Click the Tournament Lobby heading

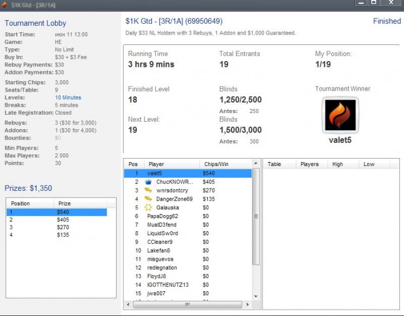point(35,23)
